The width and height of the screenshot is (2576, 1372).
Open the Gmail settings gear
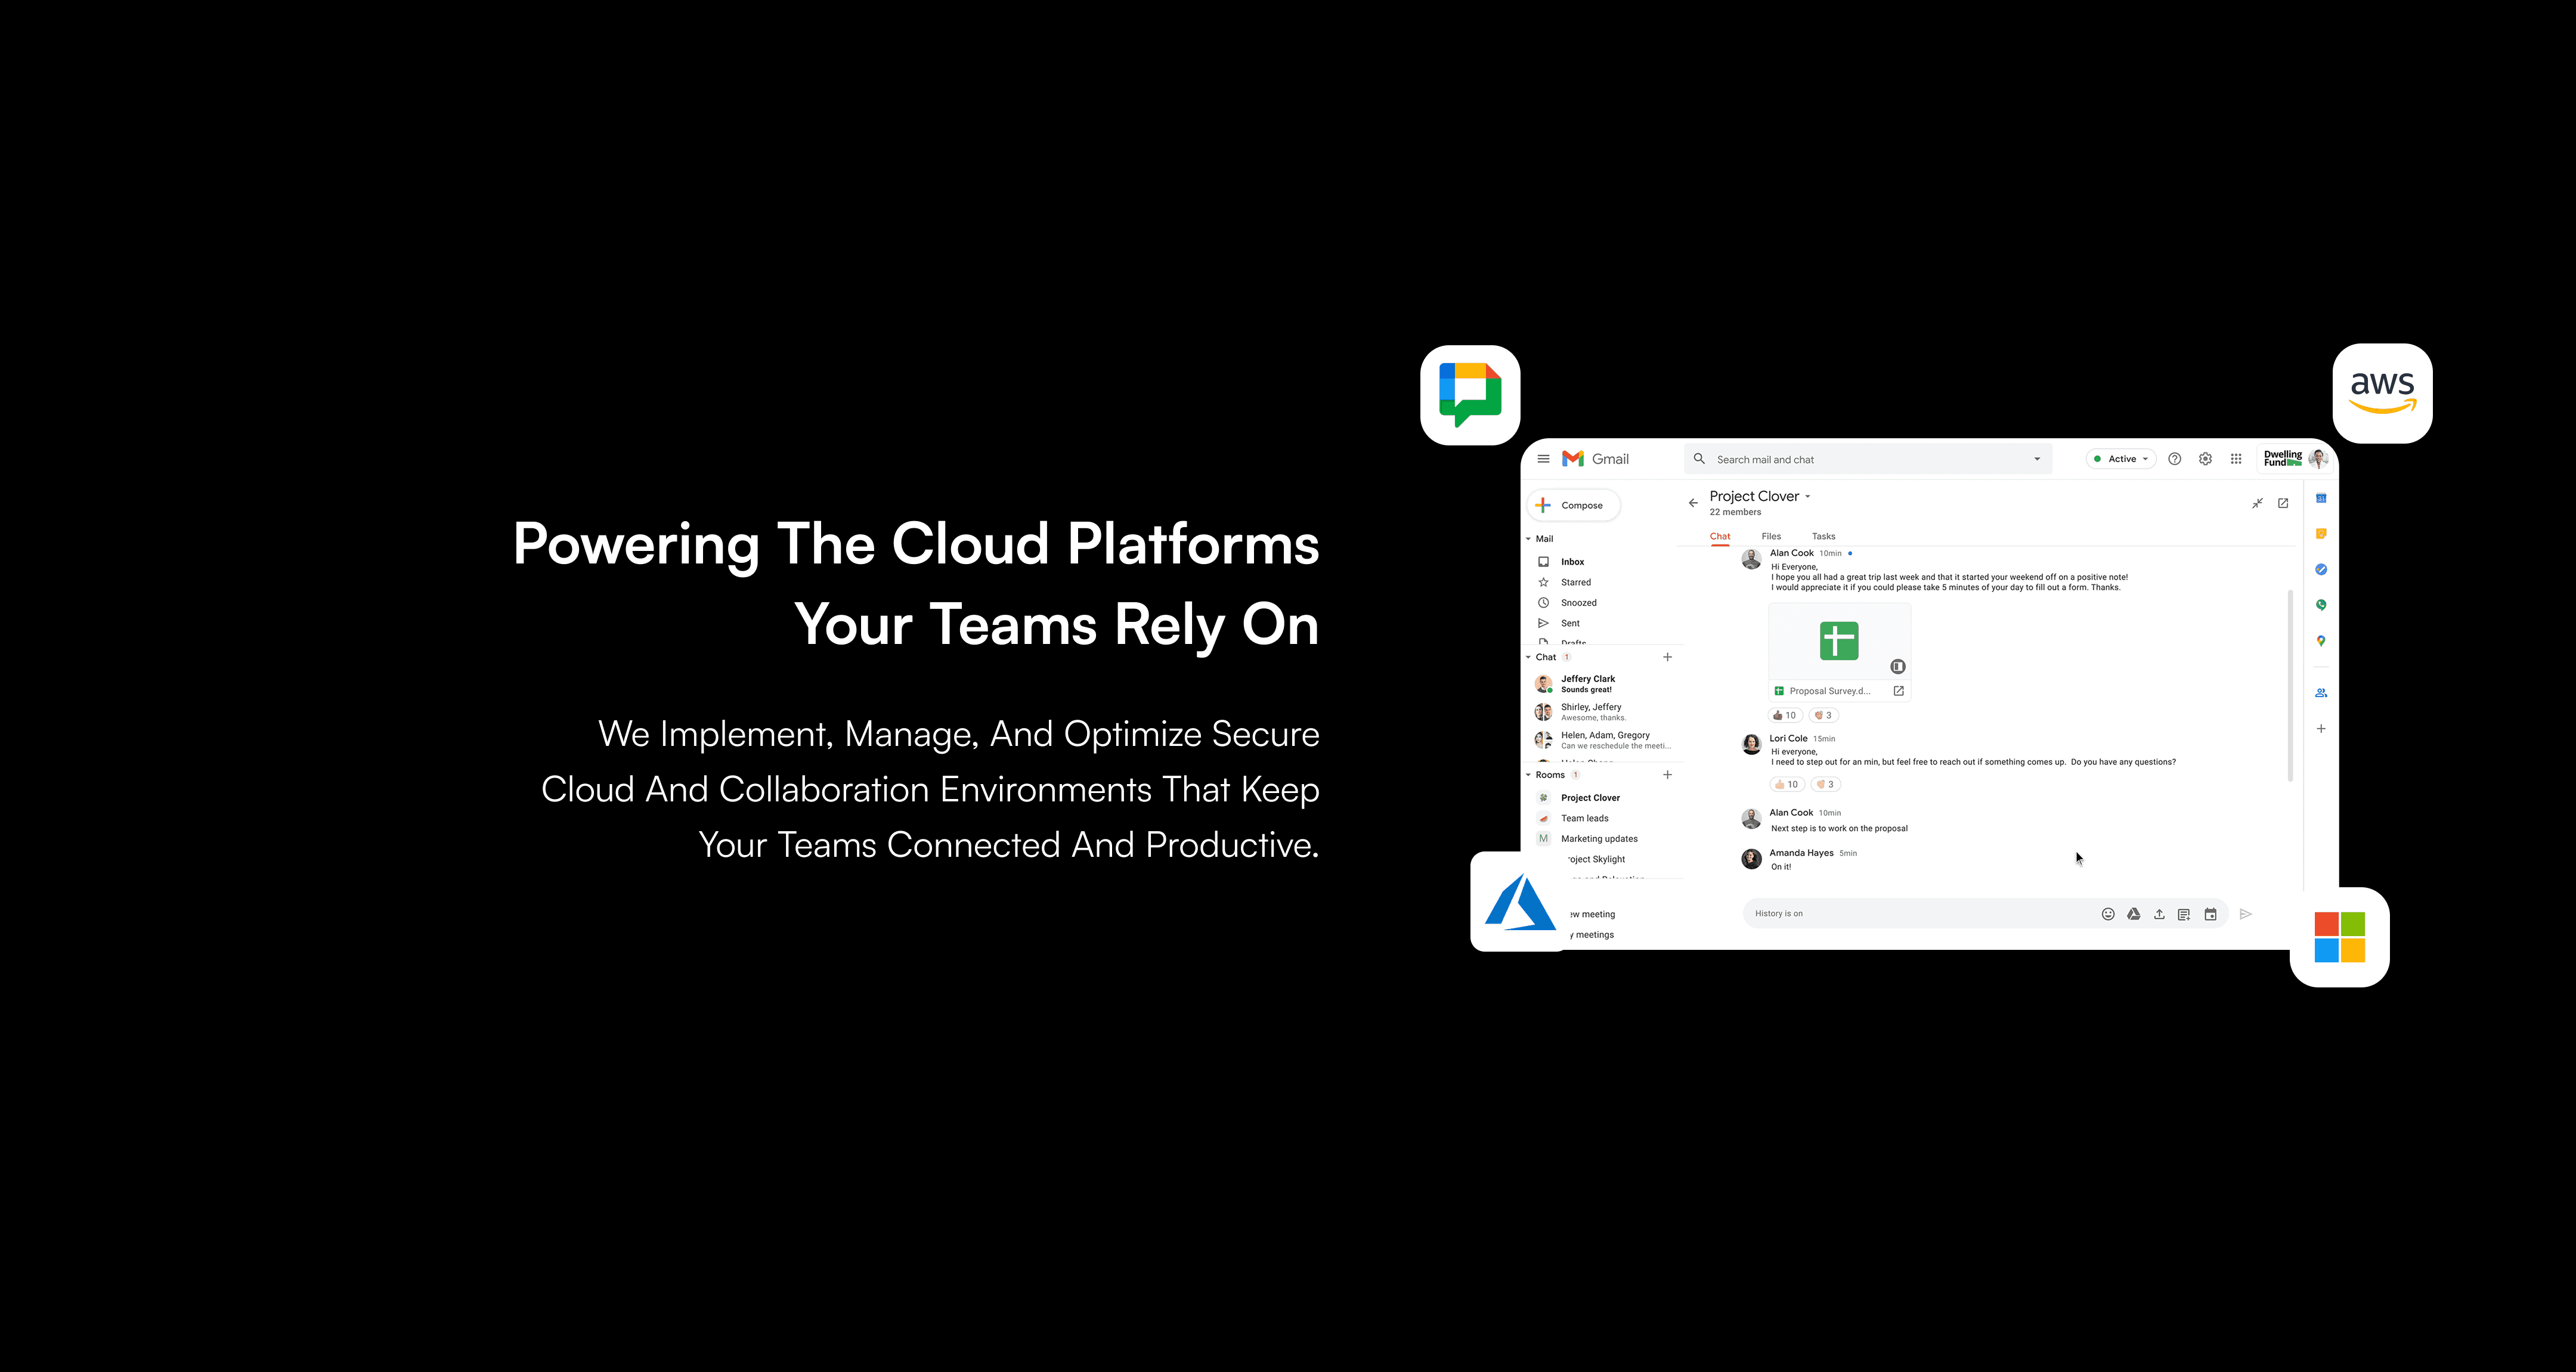click(x=2205, y=459)
